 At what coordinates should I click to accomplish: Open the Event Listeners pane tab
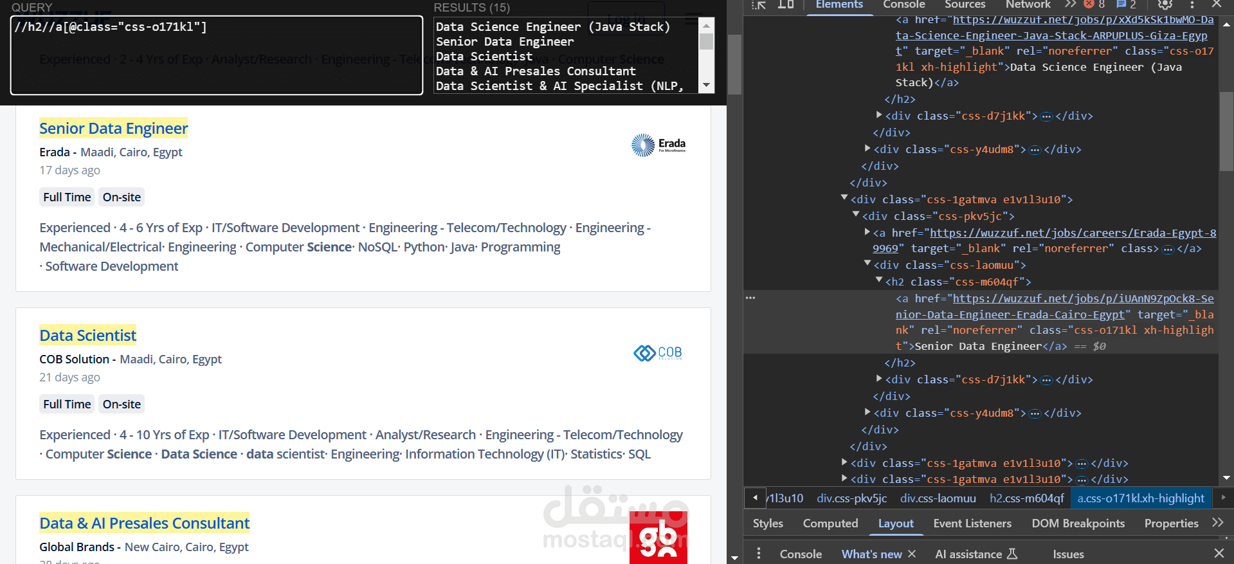(x=972, y=523)
